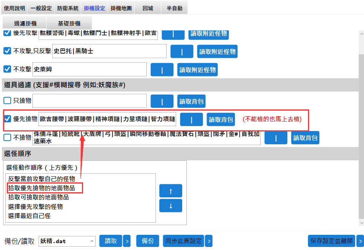Open the 妖精.dat backup file dropdown
364x250 pixels.
click(67, 241)
